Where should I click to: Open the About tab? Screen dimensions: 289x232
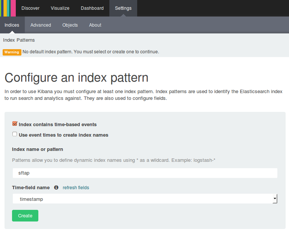[95, 25]
